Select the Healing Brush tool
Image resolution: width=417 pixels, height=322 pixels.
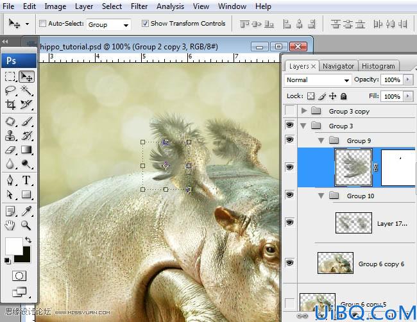[x=10, y=122]
